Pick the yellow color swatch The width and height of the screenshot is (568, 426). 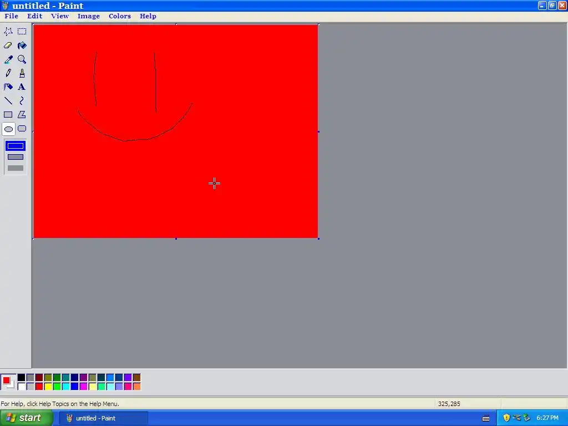(48, 387)
